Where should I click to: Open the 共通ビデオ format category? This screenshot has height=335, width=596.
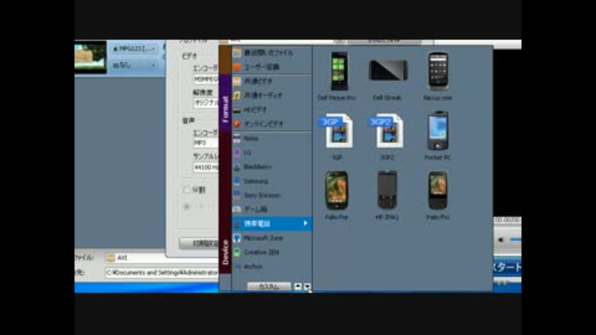(272, 81)
